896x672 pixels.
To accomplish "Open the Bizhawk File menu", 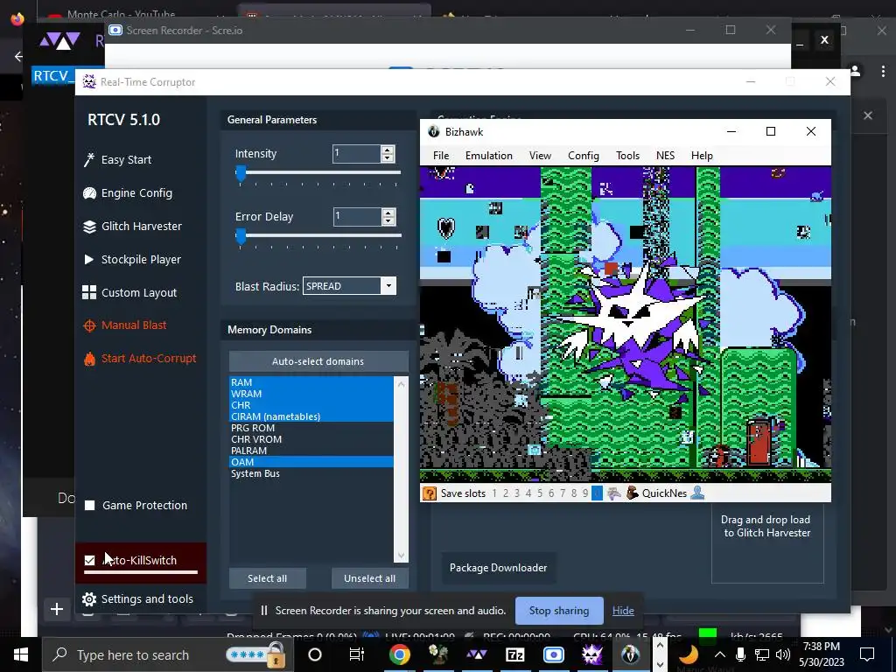I will point(441,156).
